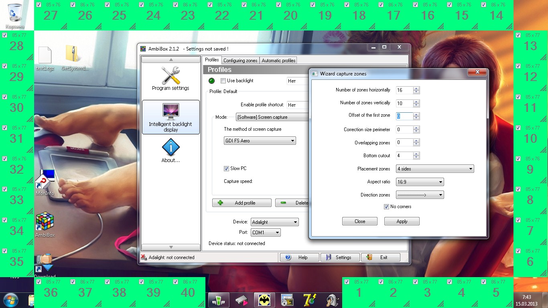Select capture zone number 8
Screen dimensions: 548x308
point(530,200)
